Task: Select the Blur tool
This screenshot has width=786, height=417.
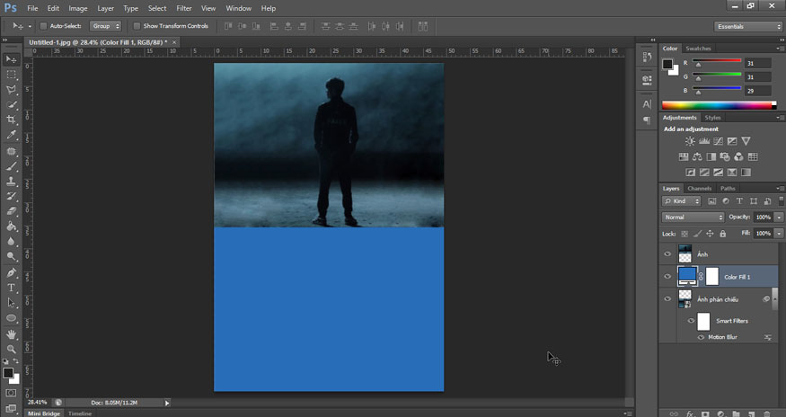Action: click(x=11, y=242)
